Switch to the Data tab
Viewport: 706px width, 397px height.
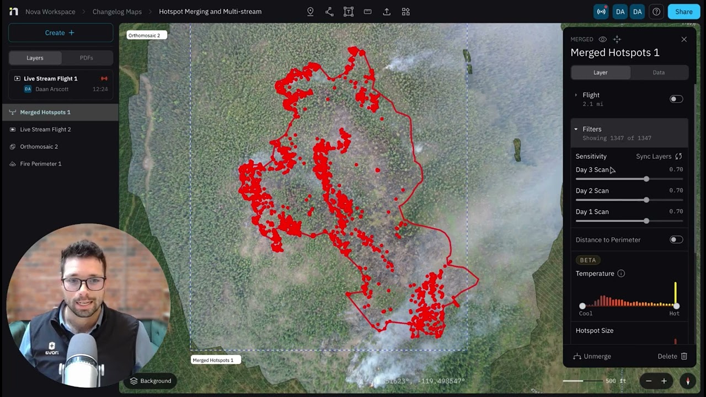[659, 72]
